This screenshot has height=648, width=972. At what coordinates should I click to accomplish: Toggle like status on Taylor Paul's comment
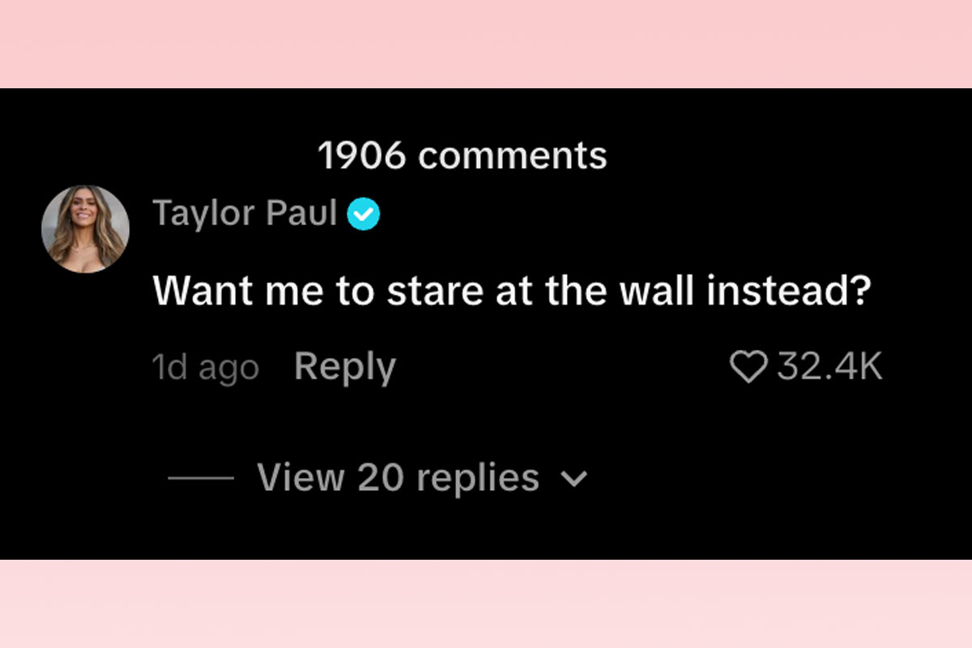[749, 366]
